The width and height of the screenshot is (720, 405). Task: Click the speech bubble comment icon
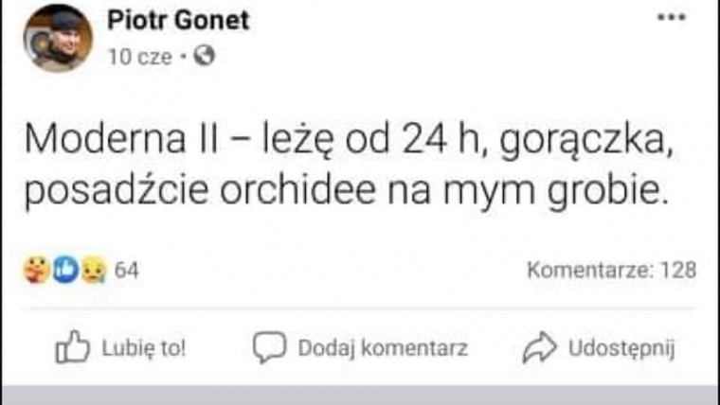pos(269,348)
